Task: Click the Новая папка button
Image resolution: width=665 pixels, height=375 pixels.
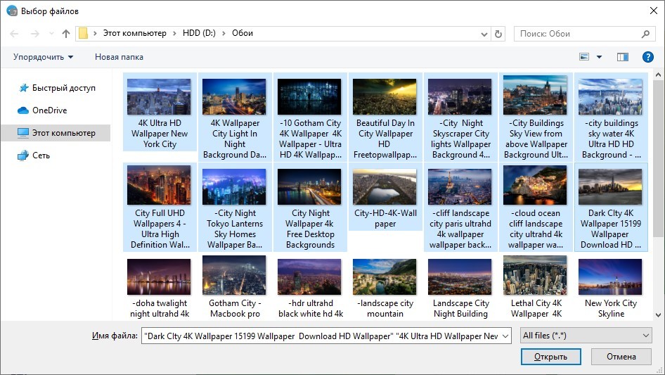Action: pos(119,57)
